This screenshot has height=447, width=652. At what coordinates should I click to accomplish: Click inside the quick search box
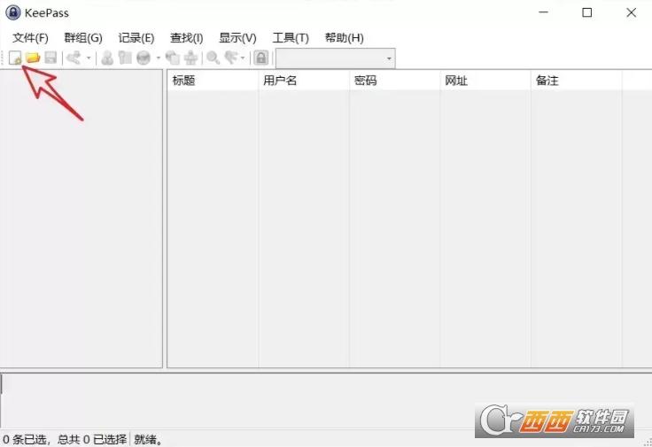pos(330,58)
